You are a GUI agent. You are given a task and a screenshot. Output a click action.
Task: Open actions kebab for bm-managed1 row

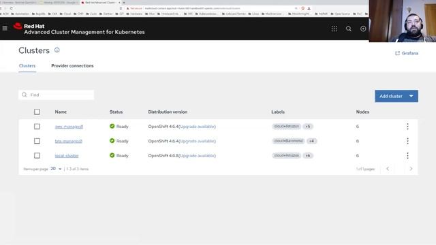[x=407, y=141]
